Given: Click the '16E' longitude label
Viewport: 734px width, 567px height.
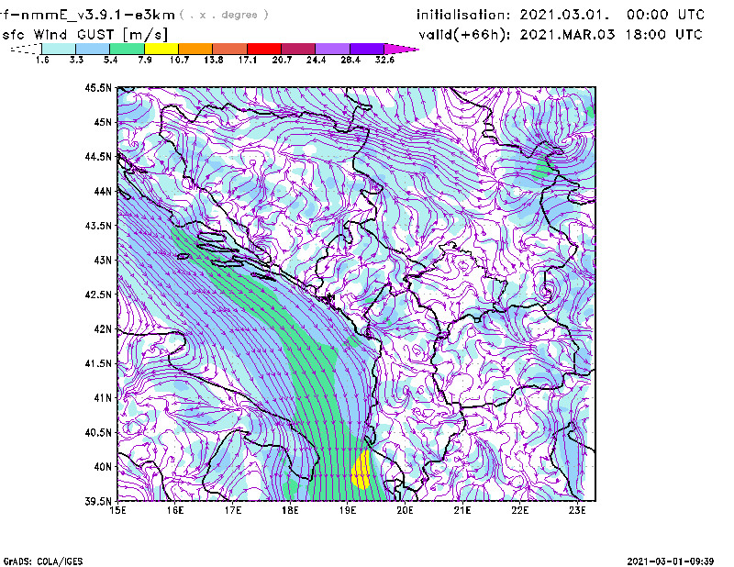Looking at the screenshot, I should pos(175,510).
